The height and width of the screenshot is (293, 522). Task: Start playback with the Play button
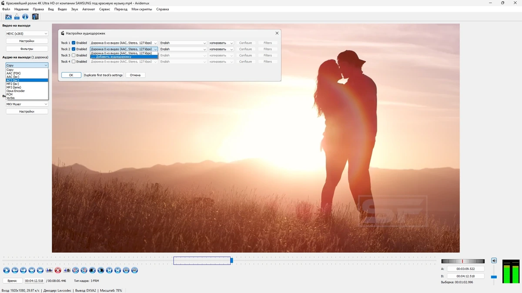(x=7, y=270)
